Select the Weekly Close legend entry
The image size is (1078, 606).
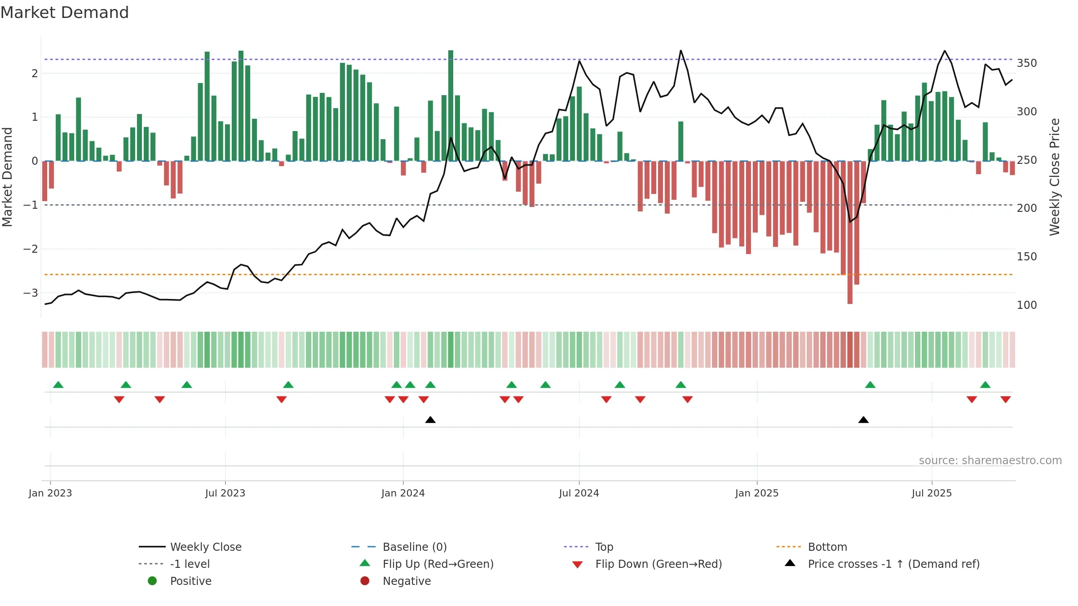(190, 547)
